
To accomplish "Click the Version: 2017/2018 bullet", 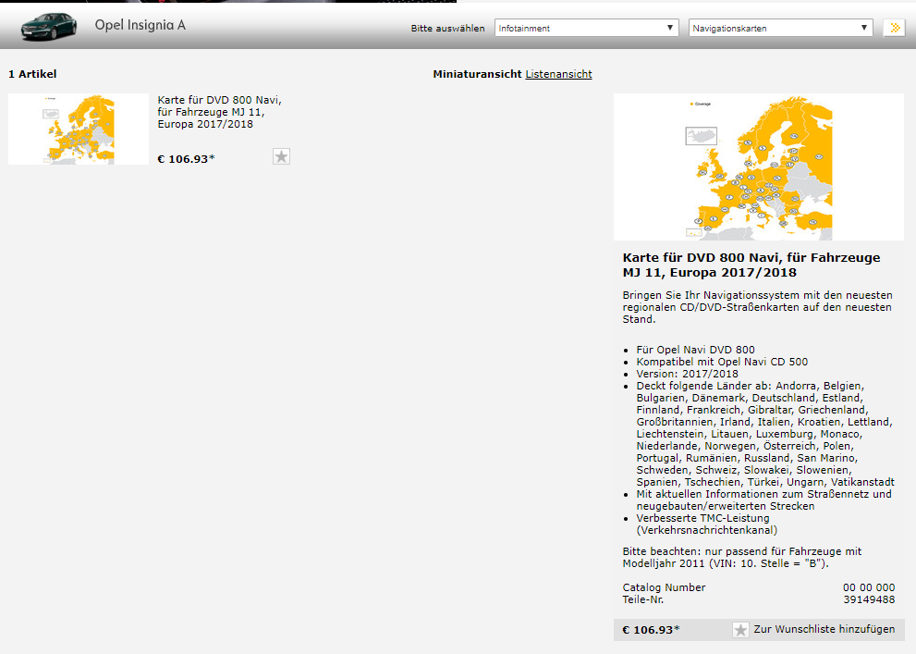I will click(x=687, y=374).
